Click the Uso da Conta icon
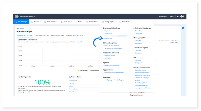The image size is (201, 111). 70,77
